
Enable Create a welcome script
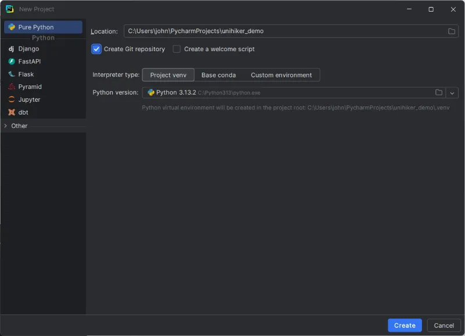pyautogui.click(x=177, y=49)
